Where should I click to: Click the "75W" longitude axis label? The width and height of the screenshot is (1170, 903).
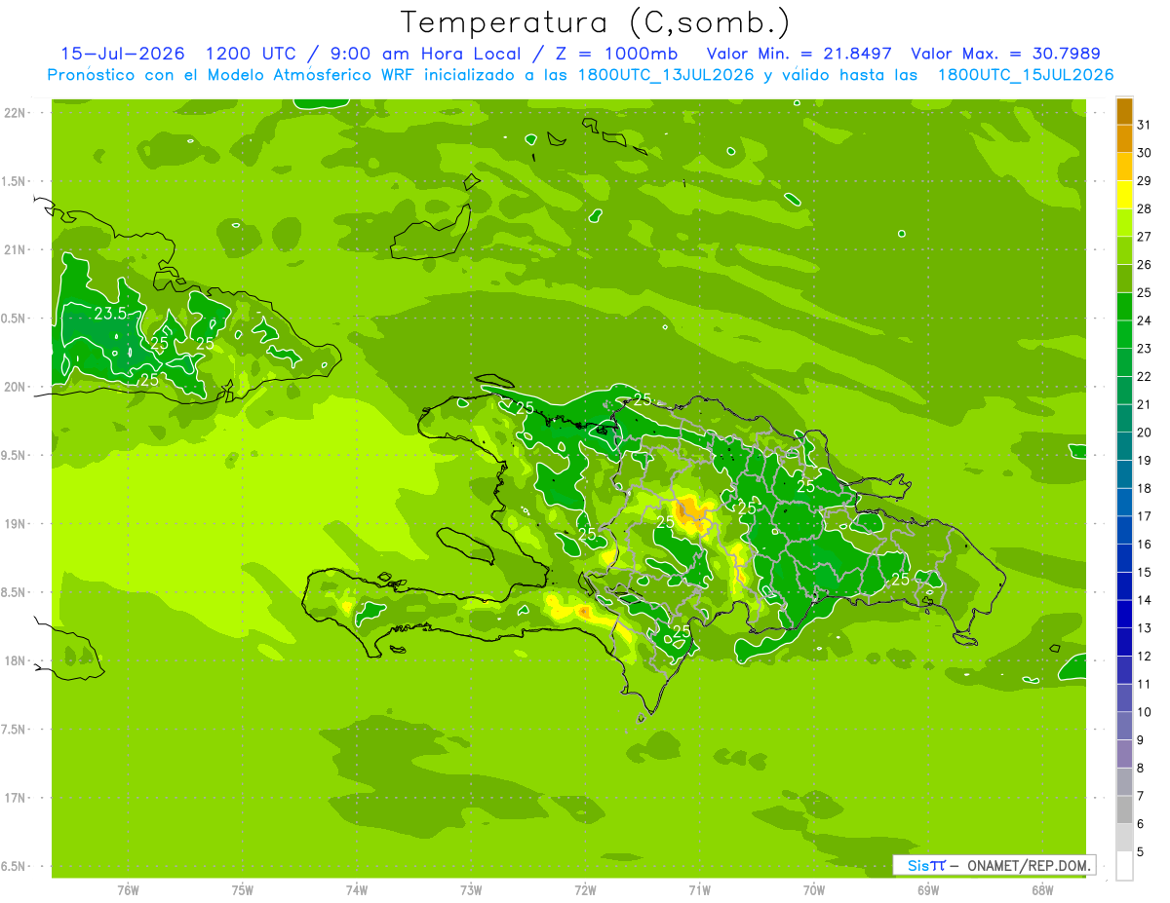tap(243, 889)
